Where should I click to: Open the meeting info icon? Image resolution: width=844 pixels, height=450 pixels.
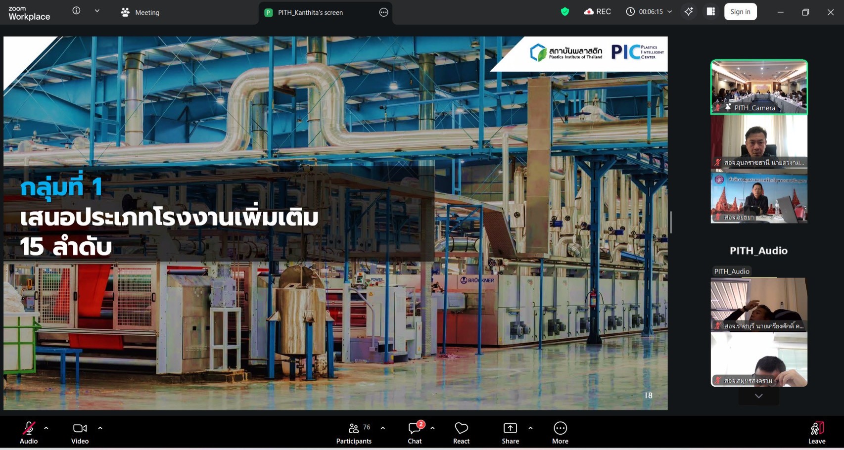click(76, 11)
